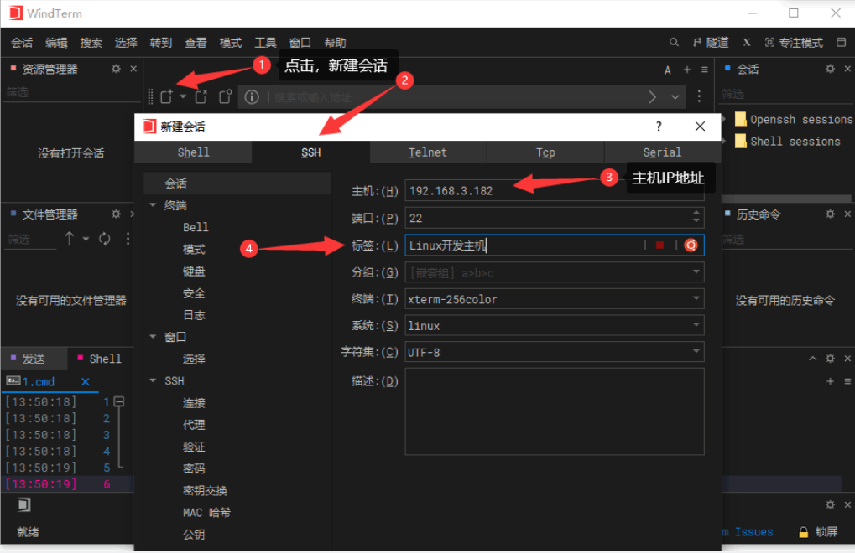Image resolution: width=855 pixels, height=553 pixels.
Task: Enable 专注模式 focus mode
Action: [x=794, y=43]
